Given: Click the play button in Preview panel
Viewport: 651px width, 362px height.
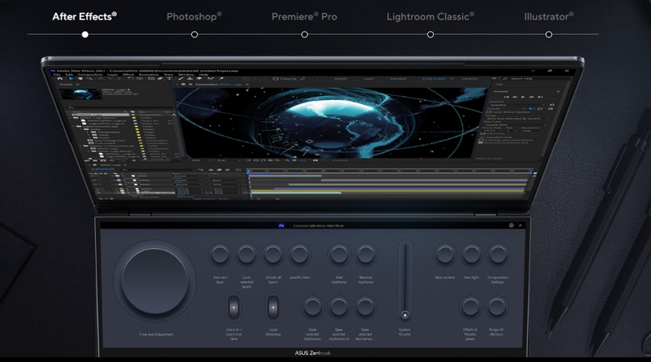Looking at the screenshot, I should (523, 97).
